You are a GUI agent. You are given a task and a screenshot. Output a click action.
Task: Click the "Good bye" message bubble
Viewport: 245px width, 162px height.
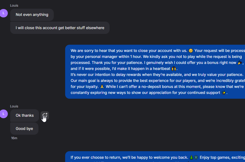coord(24,129)
